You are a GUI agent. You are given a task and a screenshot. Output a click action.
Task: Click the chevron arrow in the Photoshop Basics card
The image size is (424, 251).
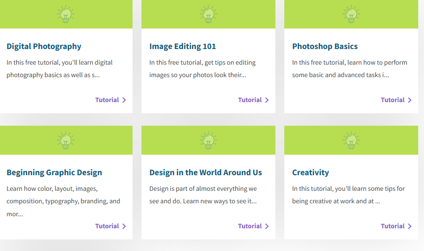pyautogui.click(x=410, y=100)
